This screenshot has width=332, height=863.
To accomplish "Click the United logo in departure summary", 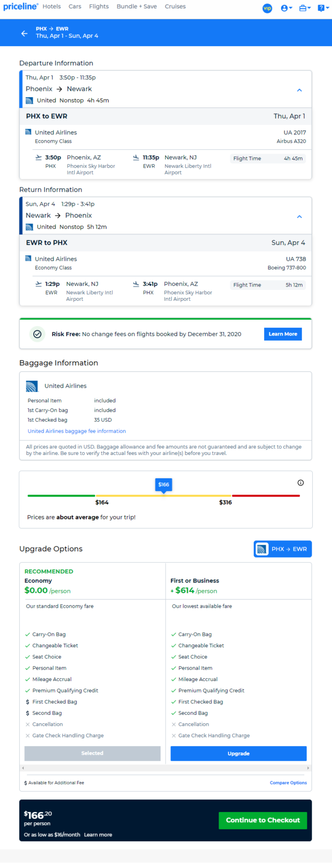I will click(29, 101).
